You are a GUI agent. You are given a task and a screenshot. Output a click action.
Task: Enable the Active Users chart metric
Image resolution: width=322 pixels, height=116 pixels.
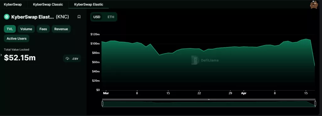pyautogui.click(x=16, y=38)
